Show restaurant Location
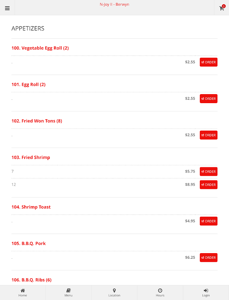Image resolution: width=229 pixels, height=300 pixels. click(114, 292)
